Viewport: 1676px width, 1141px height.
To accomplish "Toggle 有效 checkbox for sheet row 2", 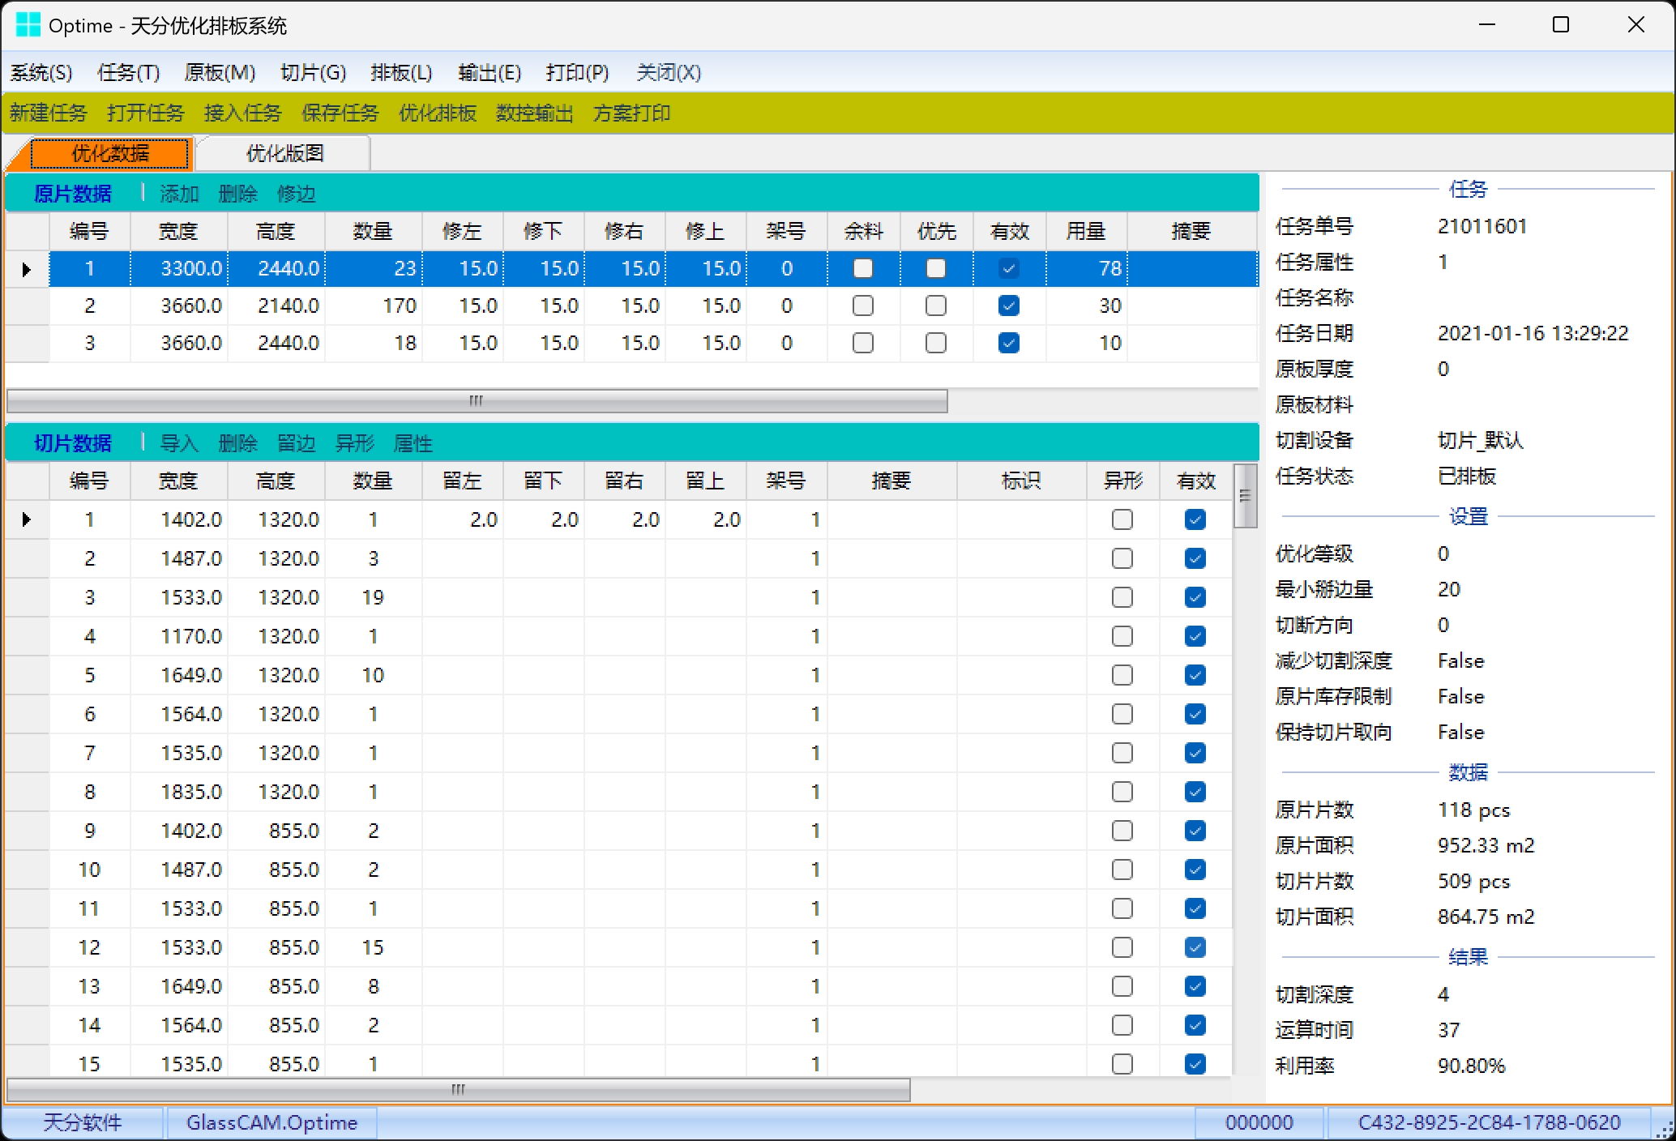I will pos(1009,306).
